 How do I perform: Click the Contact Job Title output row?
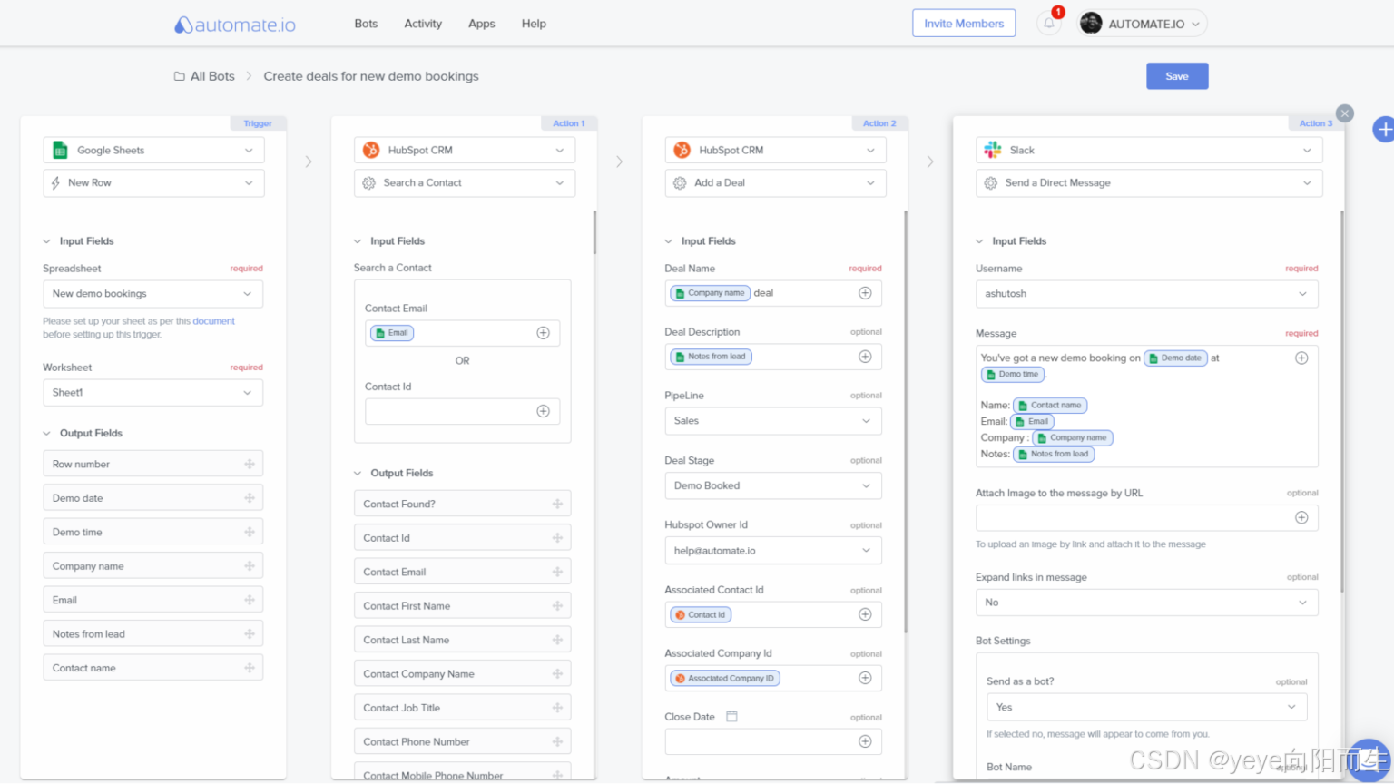coord(462,708)
